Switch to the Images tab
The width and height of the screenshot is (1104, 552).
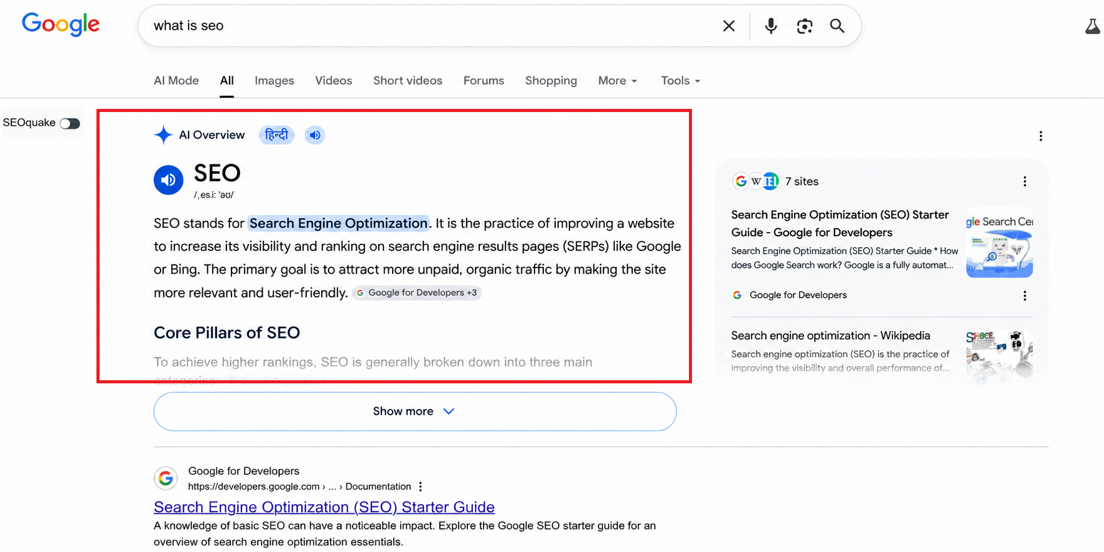[x=274, y=80]
